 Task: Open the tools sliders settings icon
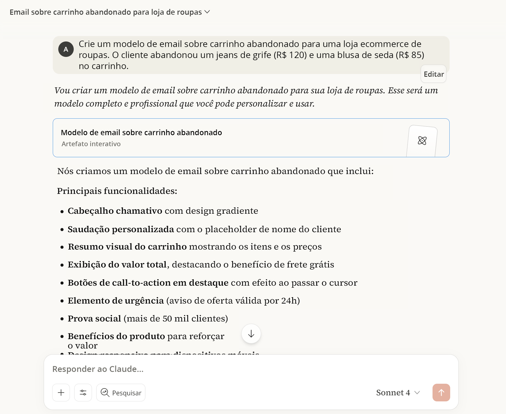click(83, 392)
